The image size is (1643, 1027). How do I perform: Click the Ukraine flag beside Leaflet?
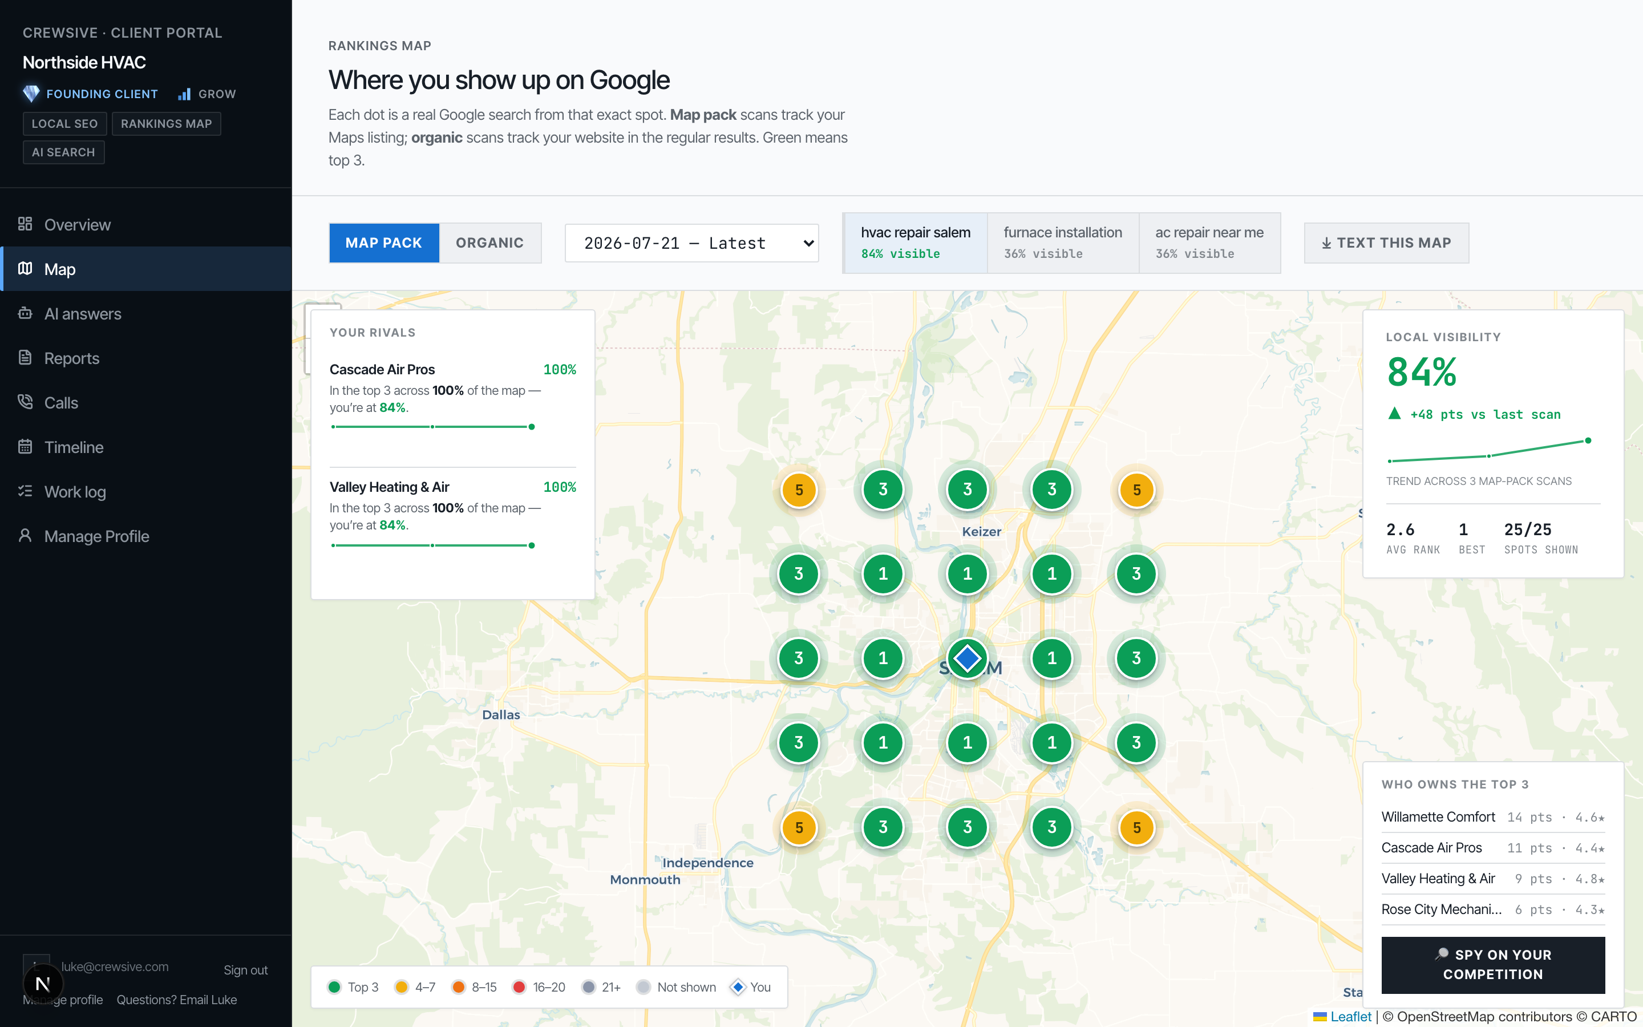tap(1320, 1017)
